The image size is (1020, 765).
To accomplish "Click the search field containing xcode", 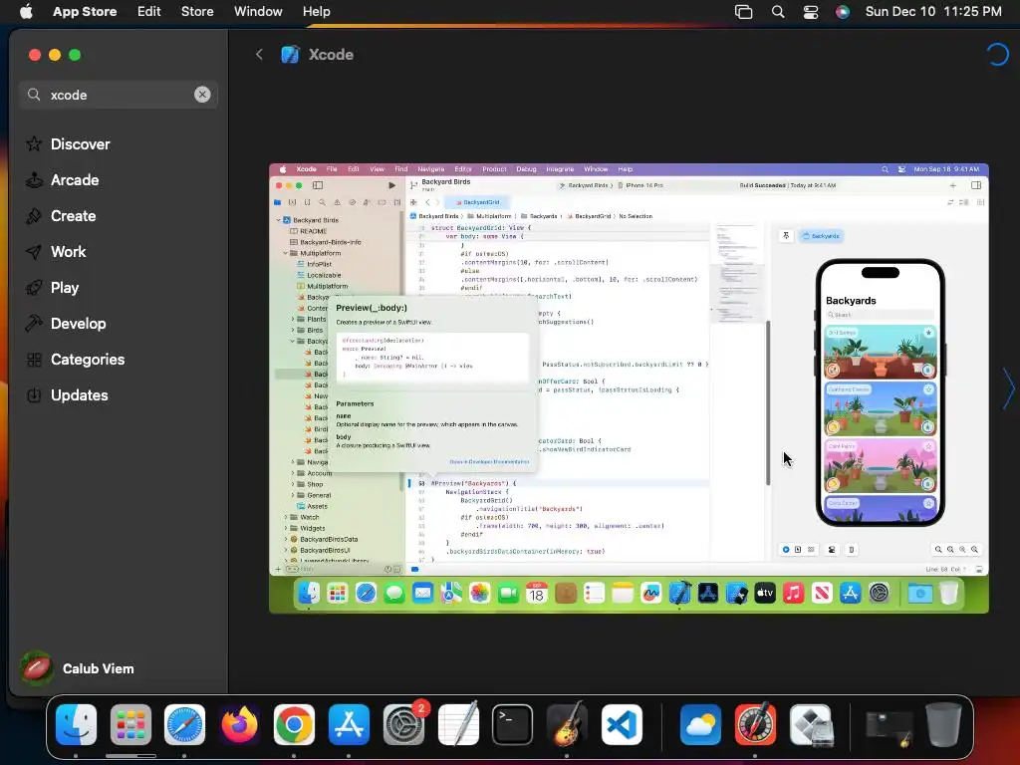I will point(119,95).
